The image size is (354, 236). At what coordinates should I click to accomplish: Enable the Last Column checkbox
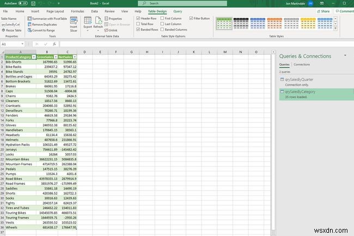click(x=162, y=24)
